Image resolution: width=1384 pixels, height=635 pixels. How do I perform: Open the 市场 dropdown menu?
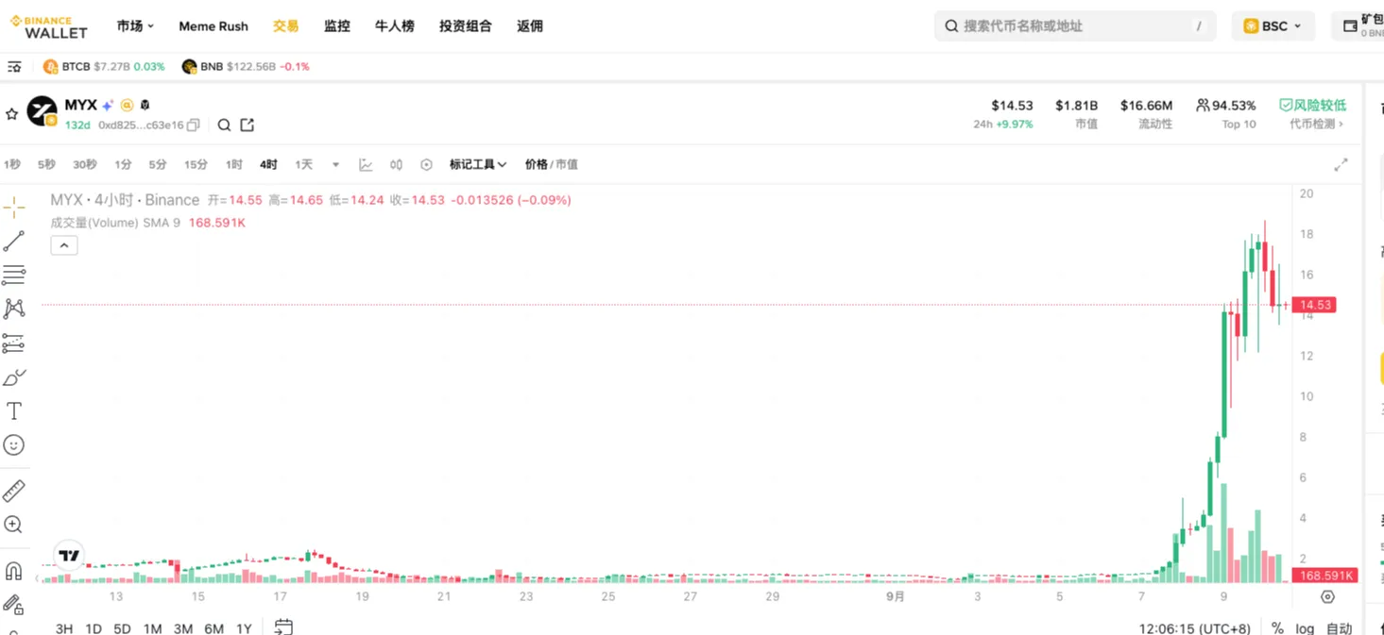(x=135, y=26)
